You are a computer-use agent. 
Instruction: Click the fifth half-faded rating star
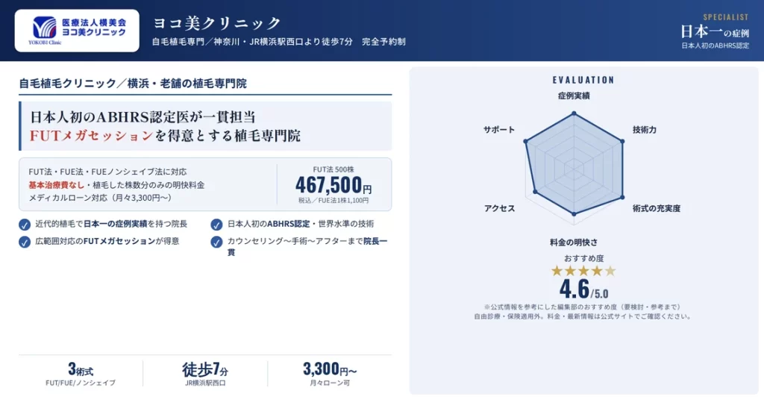[x=610, y=271]
